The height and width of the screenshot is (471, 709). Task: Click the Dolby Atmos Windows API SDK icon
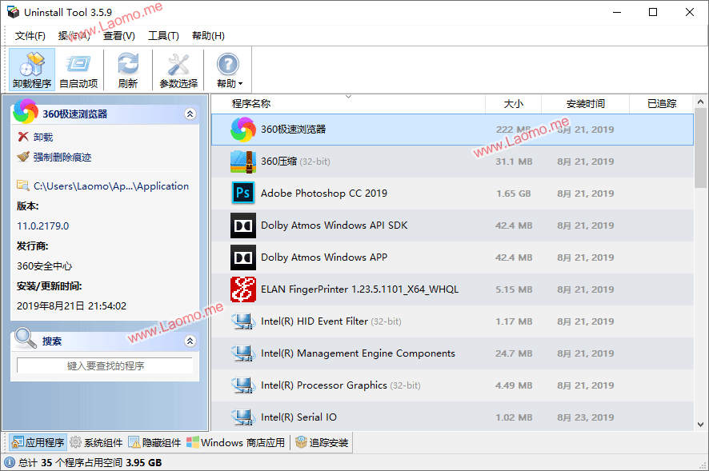click(243, 226)
